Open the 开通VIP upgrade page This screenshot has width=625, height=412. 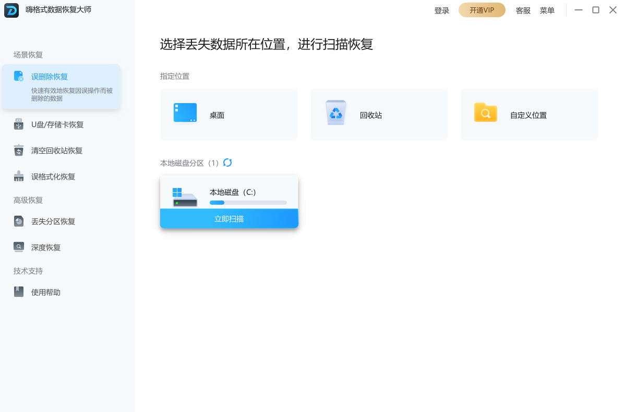482,10
